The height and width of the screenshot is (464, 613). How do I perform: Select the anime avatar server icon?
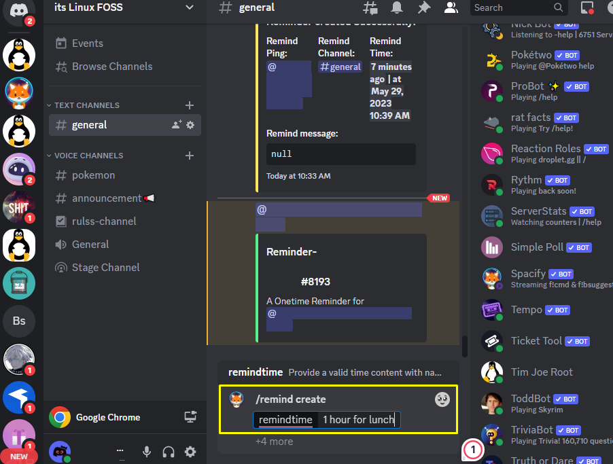click(19, 359)
